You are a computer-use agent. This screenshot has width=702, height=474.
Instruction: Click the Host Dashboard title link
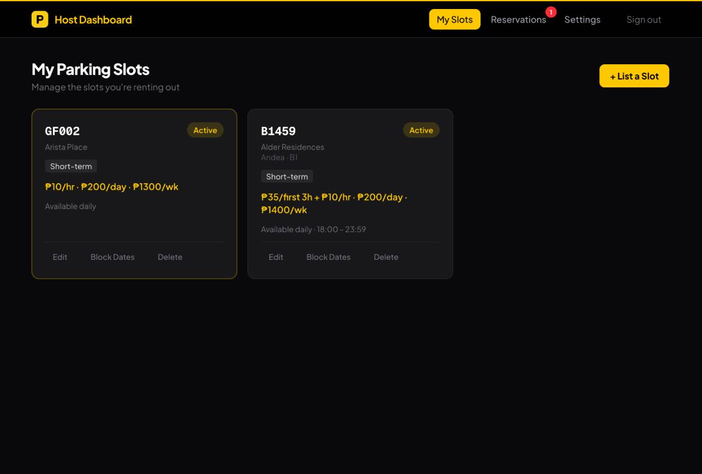click(x=93, y=20)
